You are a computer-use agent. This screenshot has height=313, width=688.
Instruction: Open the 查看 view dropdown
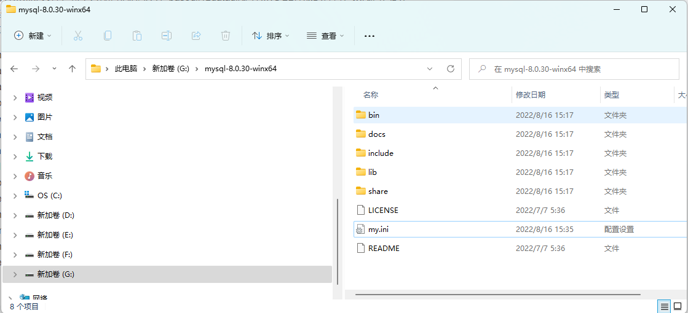[x=325, y=36]
